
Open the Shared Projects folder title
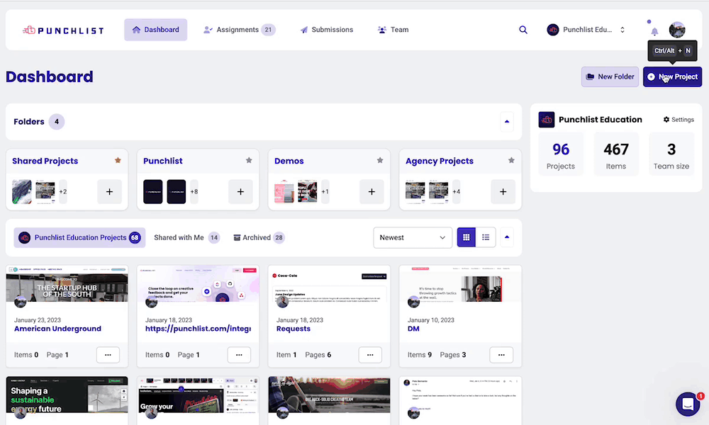[x=45, y=161]
